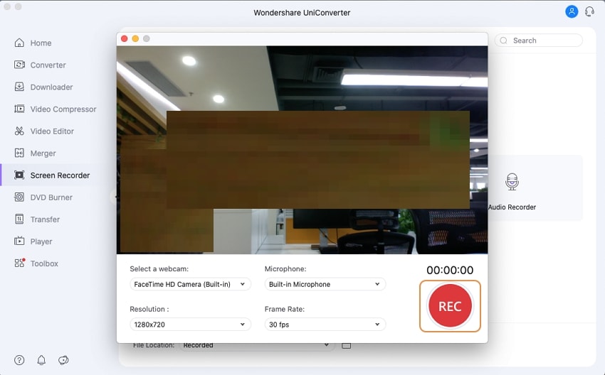Click the Converter icon in sidebar
This screenshot has width=605, height=375.
click(x=19, y=65)
